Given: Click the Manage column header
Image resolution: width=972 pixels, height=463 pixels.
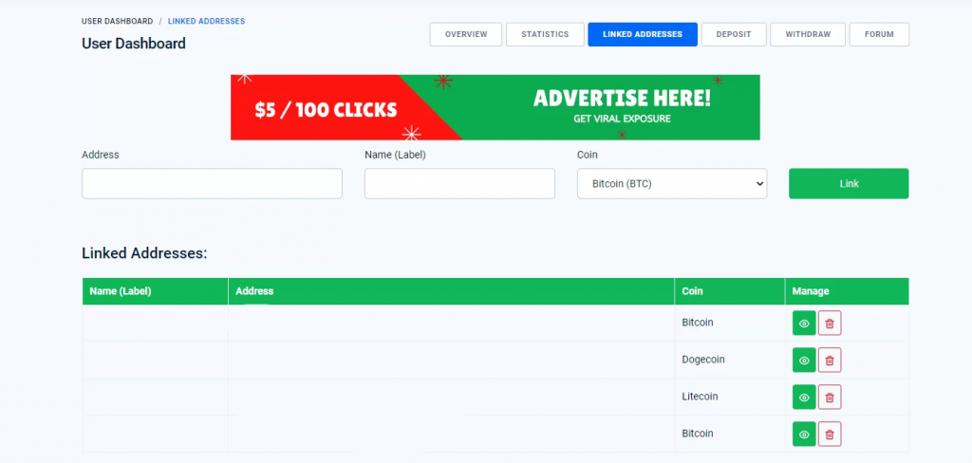Looking at the screenshot, I should (847, 291).
